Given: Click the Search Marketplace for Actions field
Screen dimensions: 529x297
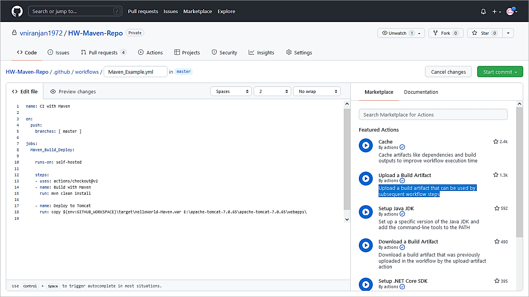Looking at the screenshot, I should coord(433,115).
